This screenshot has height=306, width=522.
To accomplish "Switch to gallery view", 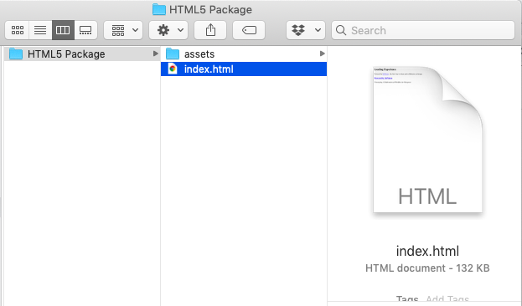I will (x=85, y=30).
